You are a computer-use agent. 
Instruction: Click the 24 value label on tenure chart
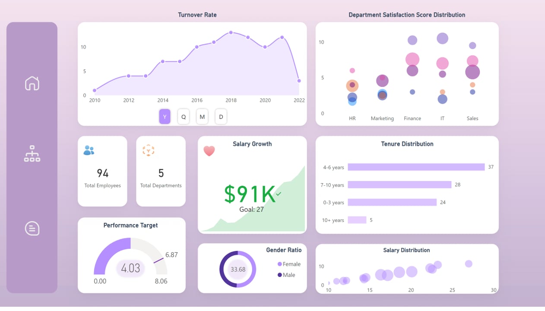coord(443,202)
